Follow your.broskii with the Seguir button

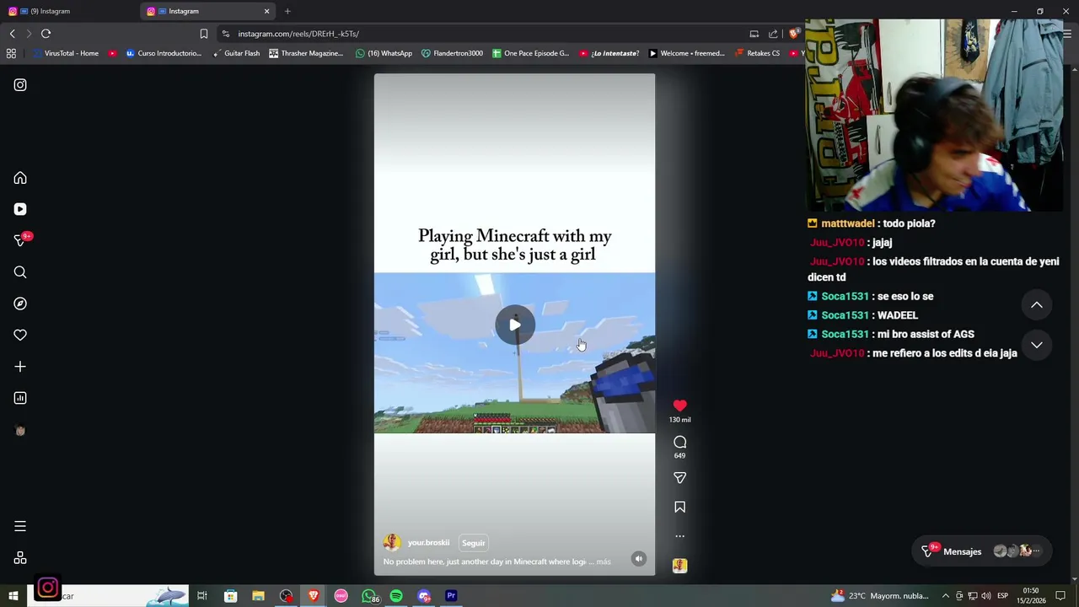(x=473, y=543)
